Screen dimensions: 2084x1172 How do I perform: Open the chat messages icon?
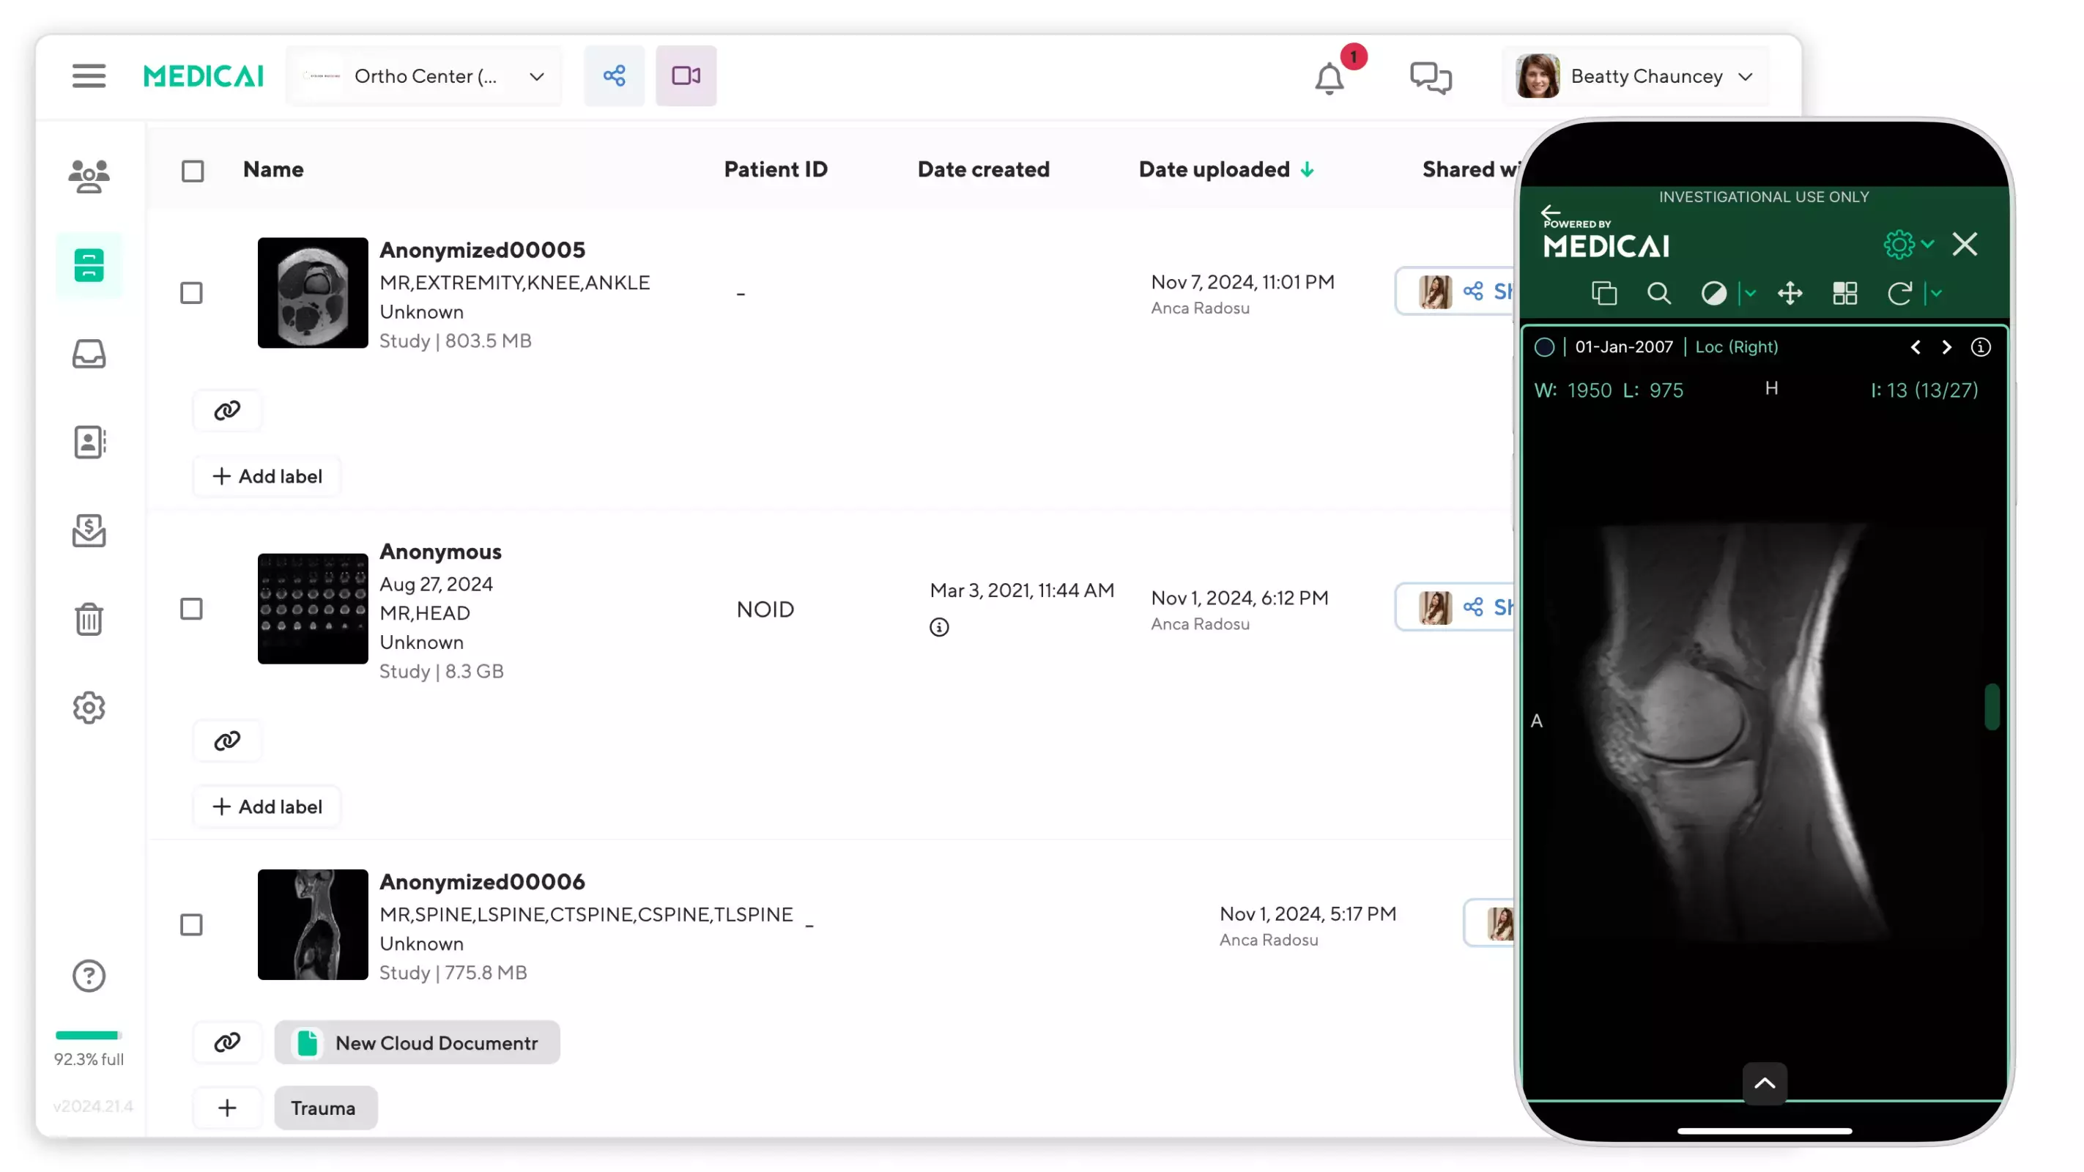click(1431, 78)
